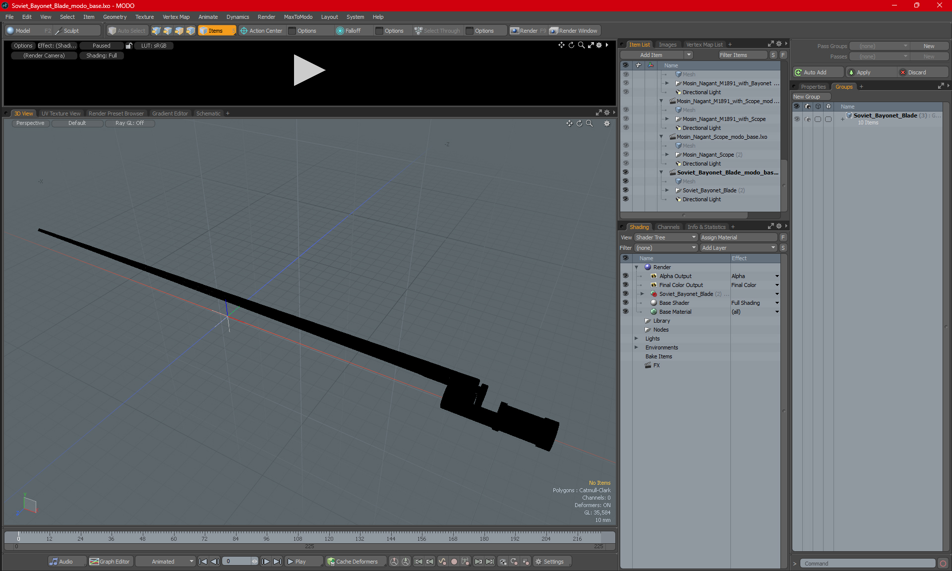Open the Render Window
The height and width of the screenshot is (571, 952).
574,31
